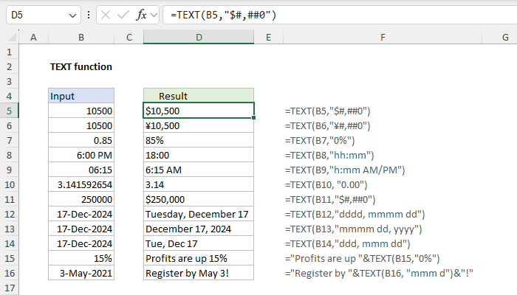The width and height of the screenshot is (517, 295).
Task: Expand the dropdown arrow beside fx
Action: [x=154, y=15]
